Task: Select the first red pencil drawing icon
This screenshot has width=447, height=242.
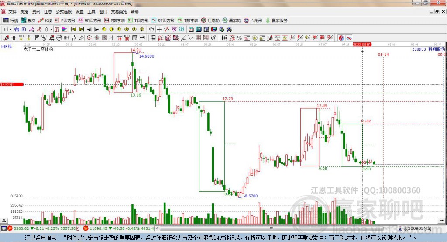Action: pyautogui.click(x=6, y=38)
